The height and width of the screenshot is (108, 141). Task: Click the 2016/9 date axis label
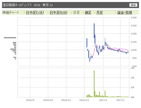[x=30, y=100]
